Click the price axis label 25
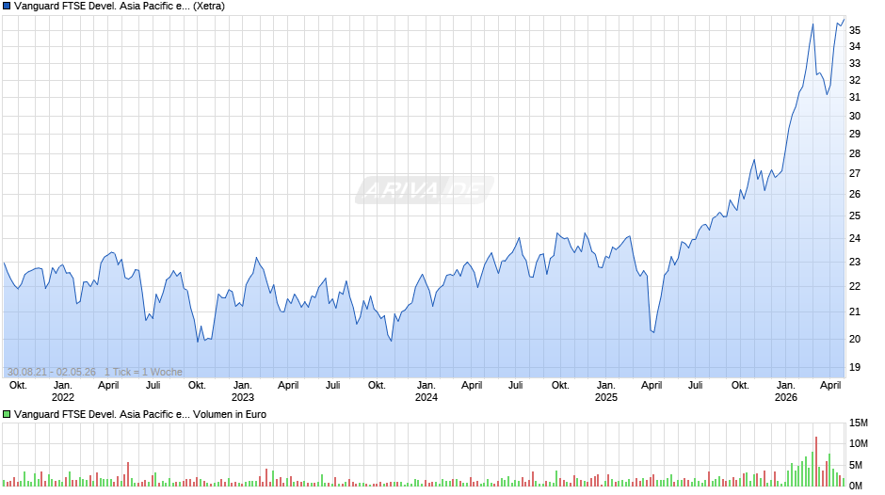 tap(855, 216)
